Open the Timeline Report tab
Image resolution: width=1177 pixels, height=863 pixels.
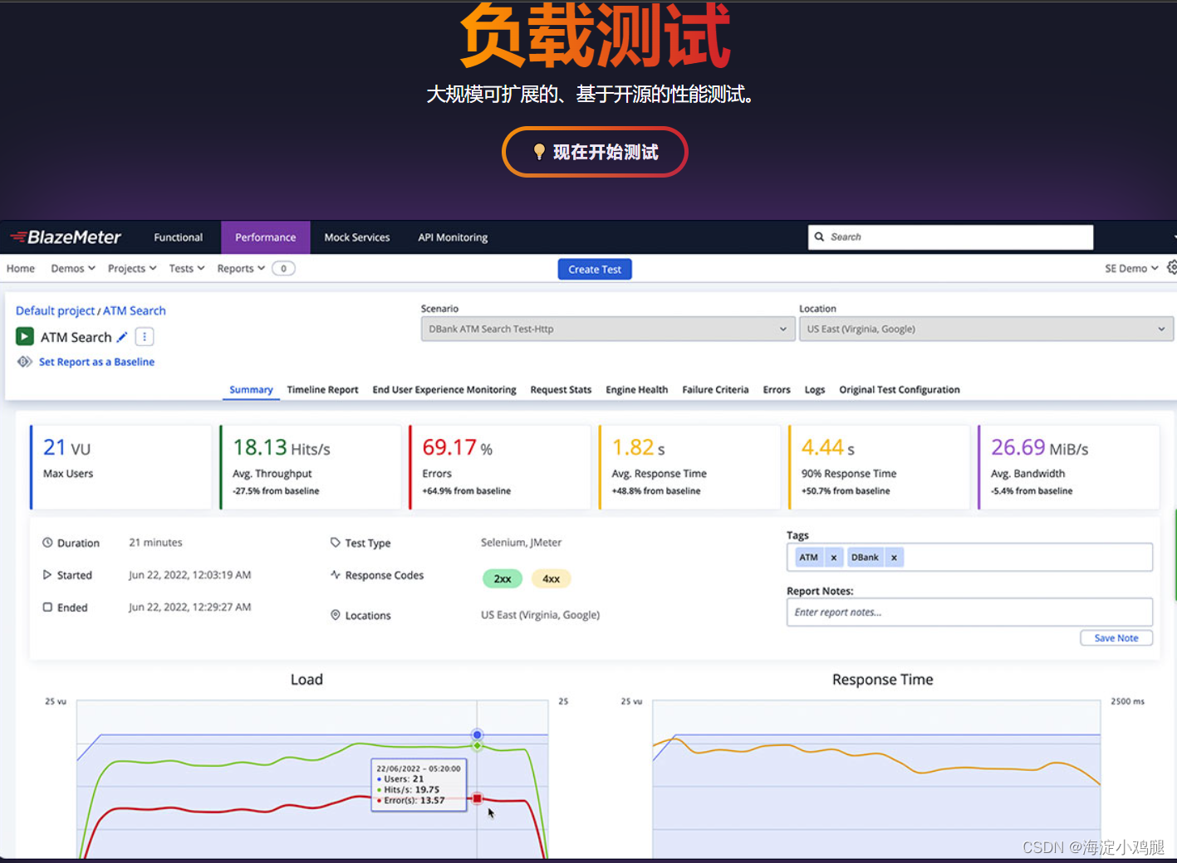(x=322, y=389)
